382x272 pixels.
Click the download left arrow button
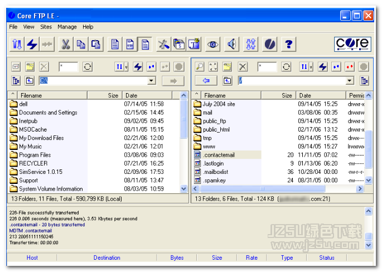pos(206,81)
